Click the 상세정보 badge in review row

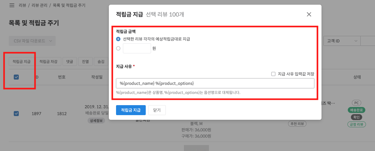[x=96, y=120]
